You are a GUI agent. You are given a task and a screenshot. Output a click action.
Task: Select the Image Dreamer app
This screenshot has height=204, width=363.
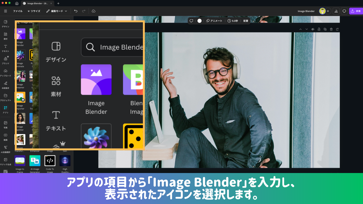click(20, 76)
